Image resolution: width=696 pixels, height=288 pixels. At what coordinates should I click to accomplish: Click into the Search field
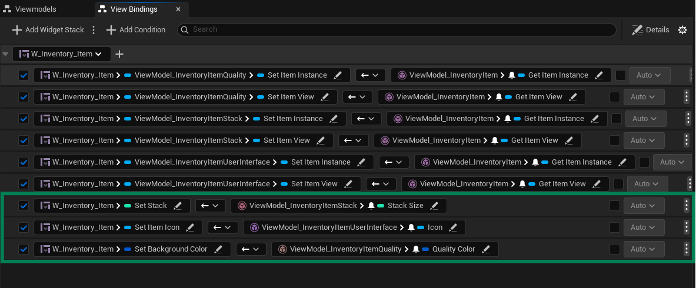tap(400, 29)
